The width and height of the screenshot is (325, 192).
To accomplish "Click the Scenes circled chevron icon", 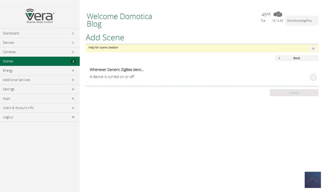I will tap(73, 61).
